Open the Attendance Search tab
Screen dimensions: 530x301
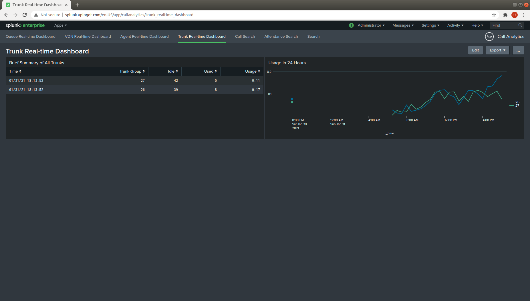pos(281,37)
